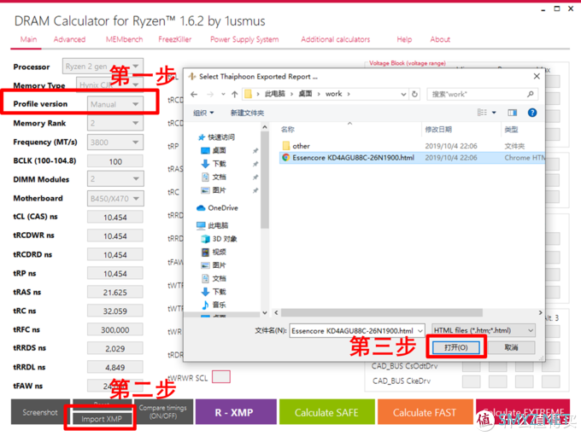This screenshot has width=581, height=436.
Task: Open the About tab
Action: coord(440,39)
